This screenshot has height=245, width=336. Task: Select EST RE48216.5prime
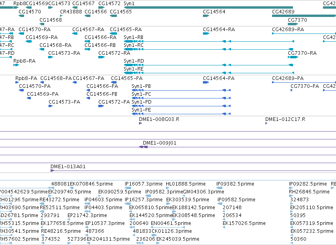tap(43, 235)
